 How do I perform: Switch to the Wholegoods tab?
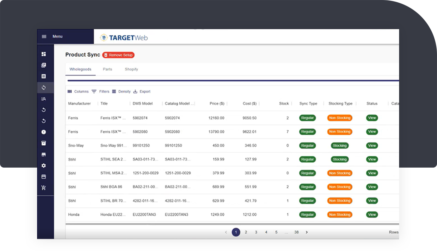pos(80,69)
